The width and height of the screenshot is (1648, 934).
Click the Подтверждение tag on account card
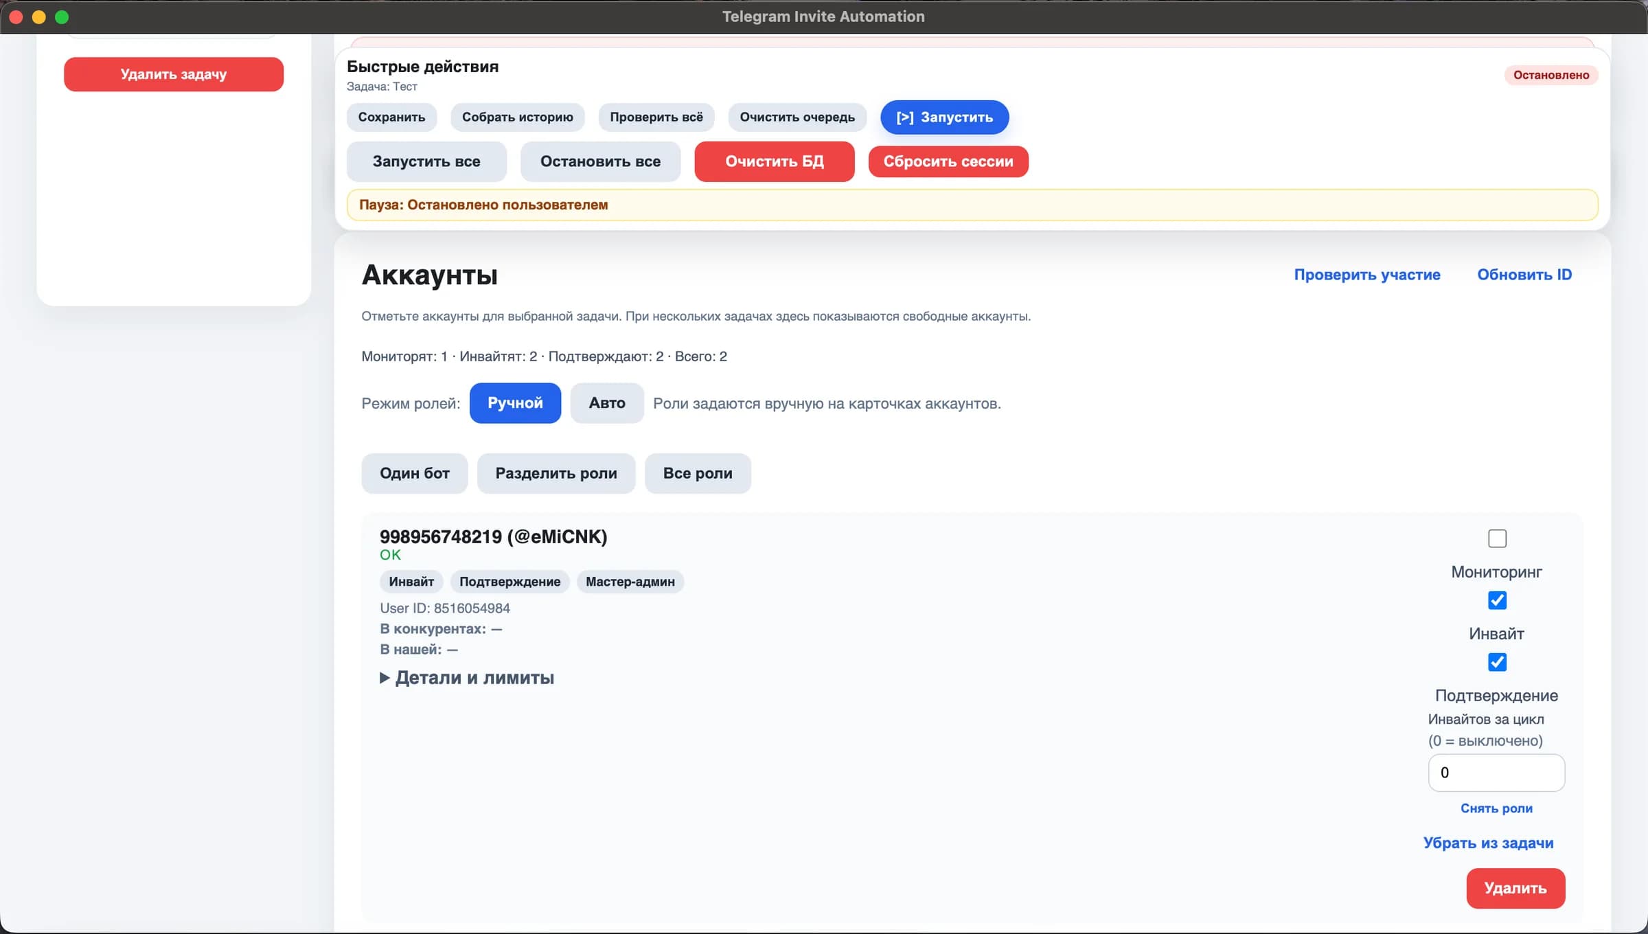click(510, 582)
